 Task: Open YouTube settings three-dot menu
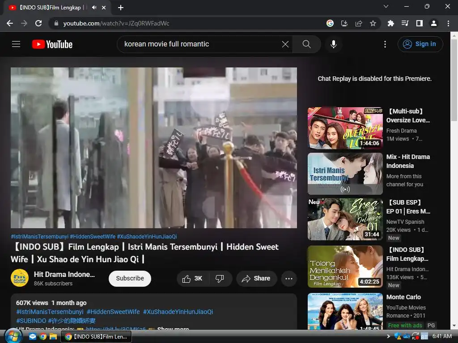[x=385, y=44]
